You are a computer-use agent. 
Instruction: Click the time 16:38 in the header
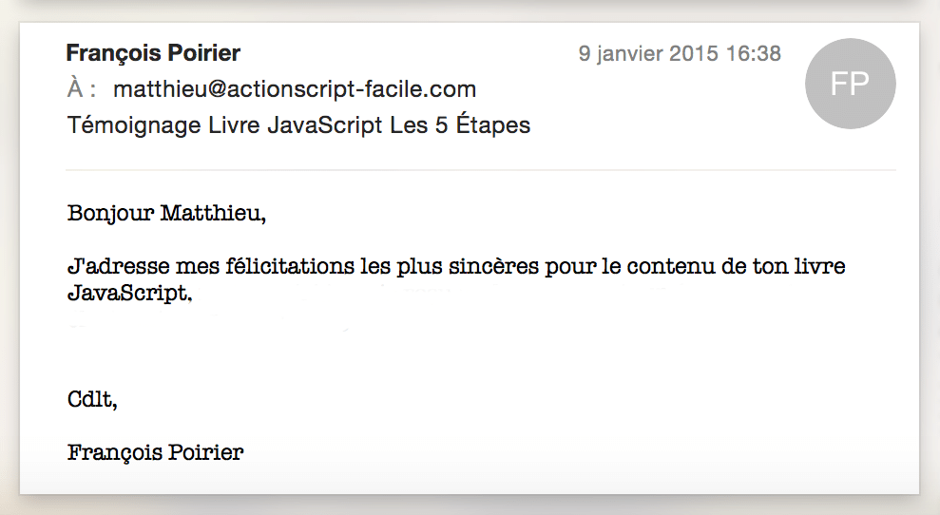point(753,53)
